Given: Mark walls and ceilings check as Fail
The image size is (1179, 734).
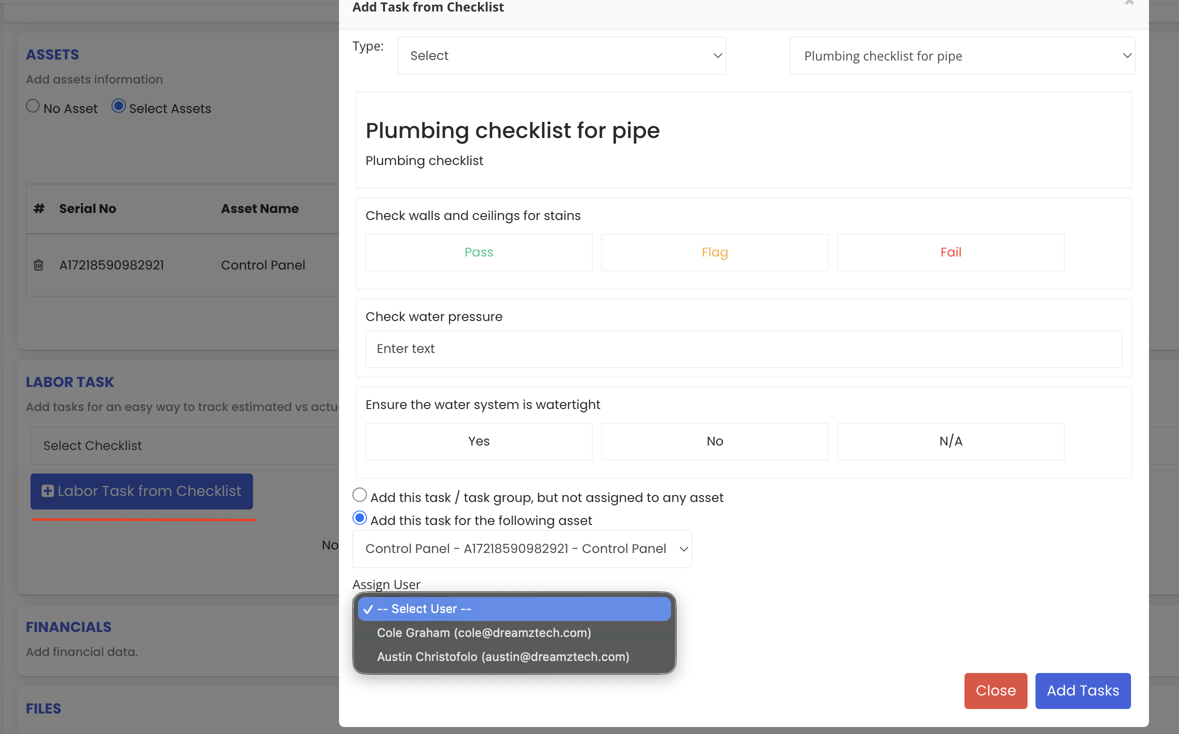Looking at the screenshot, I should click(950, 252).
